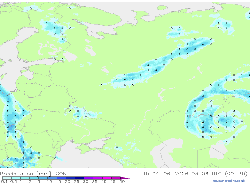The height and width of the screenshot is (183, 250).
Task: Click the dark navy swatch between 25 and 30
Action: tap(79, 178)
